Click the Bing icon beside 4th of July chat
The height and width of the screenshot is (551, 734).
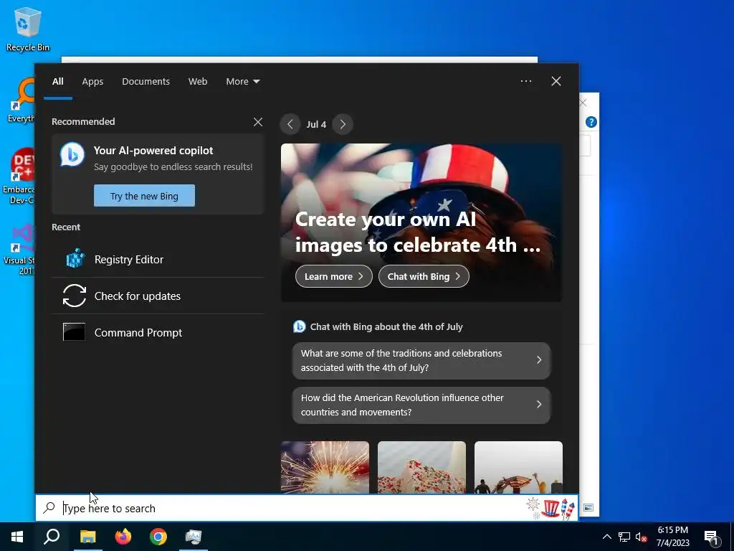(x=299, y=326)
